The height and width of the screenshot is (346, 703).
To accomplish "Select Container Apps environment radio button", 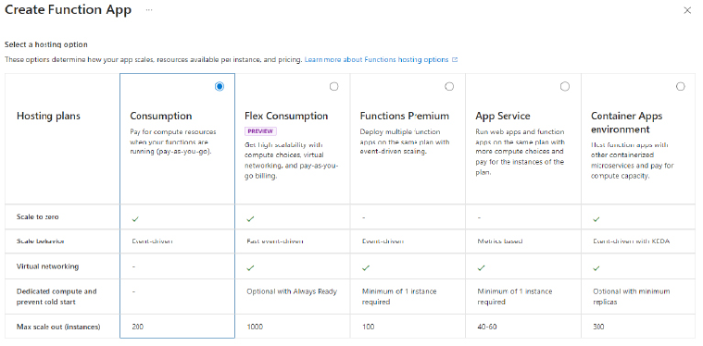I will [x=681, y=86].
